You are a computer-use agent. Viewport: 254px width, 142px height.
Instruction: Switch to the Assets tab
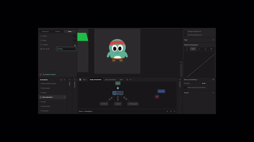57,32
